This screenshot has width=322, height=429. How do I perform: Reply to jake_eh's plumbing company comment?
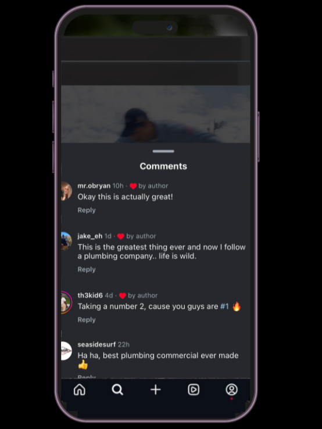click(x=87, y=270)
